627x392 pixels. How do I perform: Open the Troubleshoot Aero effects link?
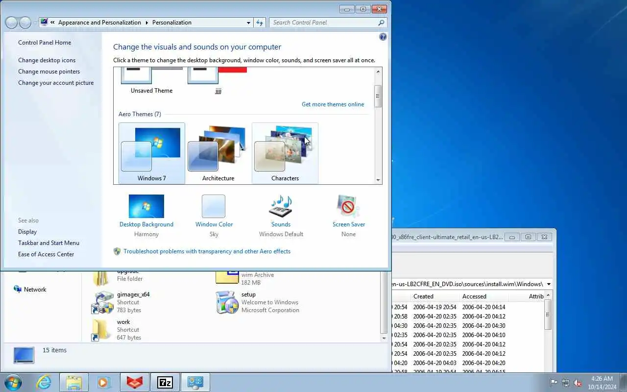207,251
